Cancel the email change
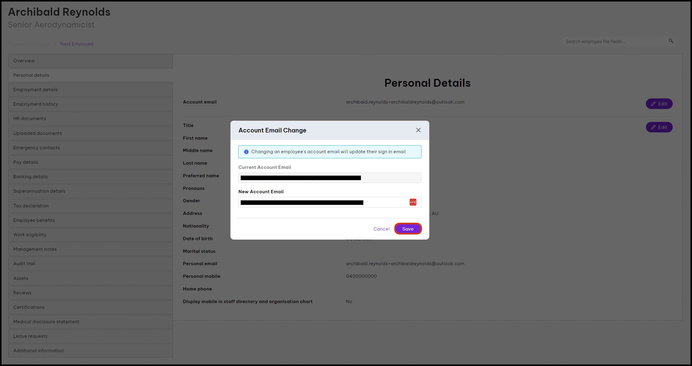This screenshot has height=366, width=692. pyautogui.click(x=381, y=229)
